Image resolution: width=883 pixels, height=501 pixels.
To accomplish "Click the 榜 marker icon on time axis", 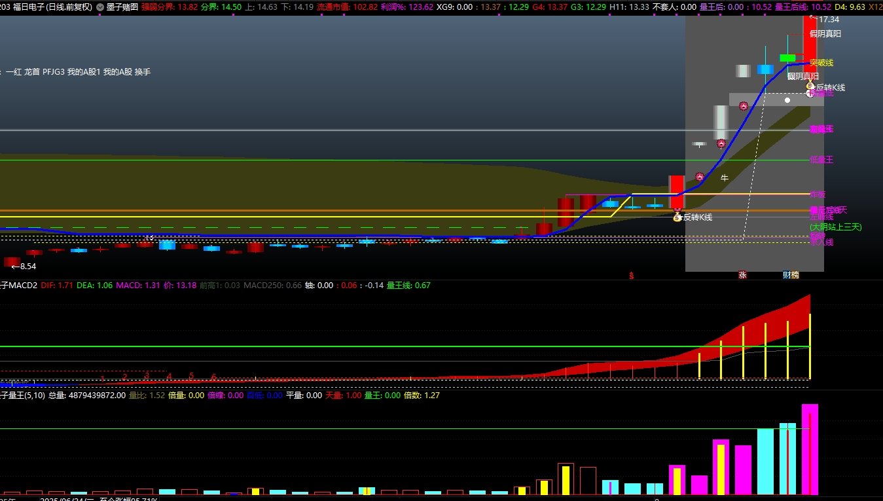I will (795, 276).
